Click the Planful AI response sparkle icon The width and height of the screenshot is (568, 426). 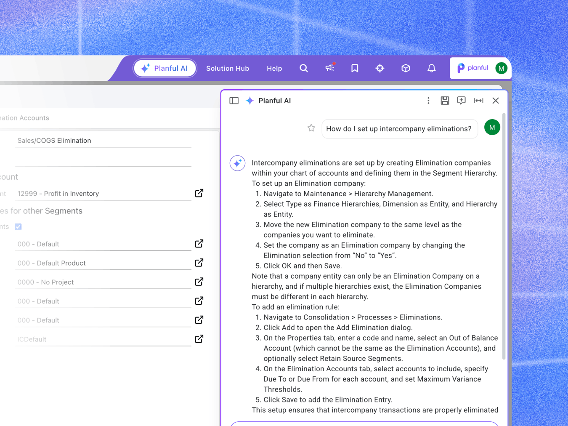pos(237,163)
